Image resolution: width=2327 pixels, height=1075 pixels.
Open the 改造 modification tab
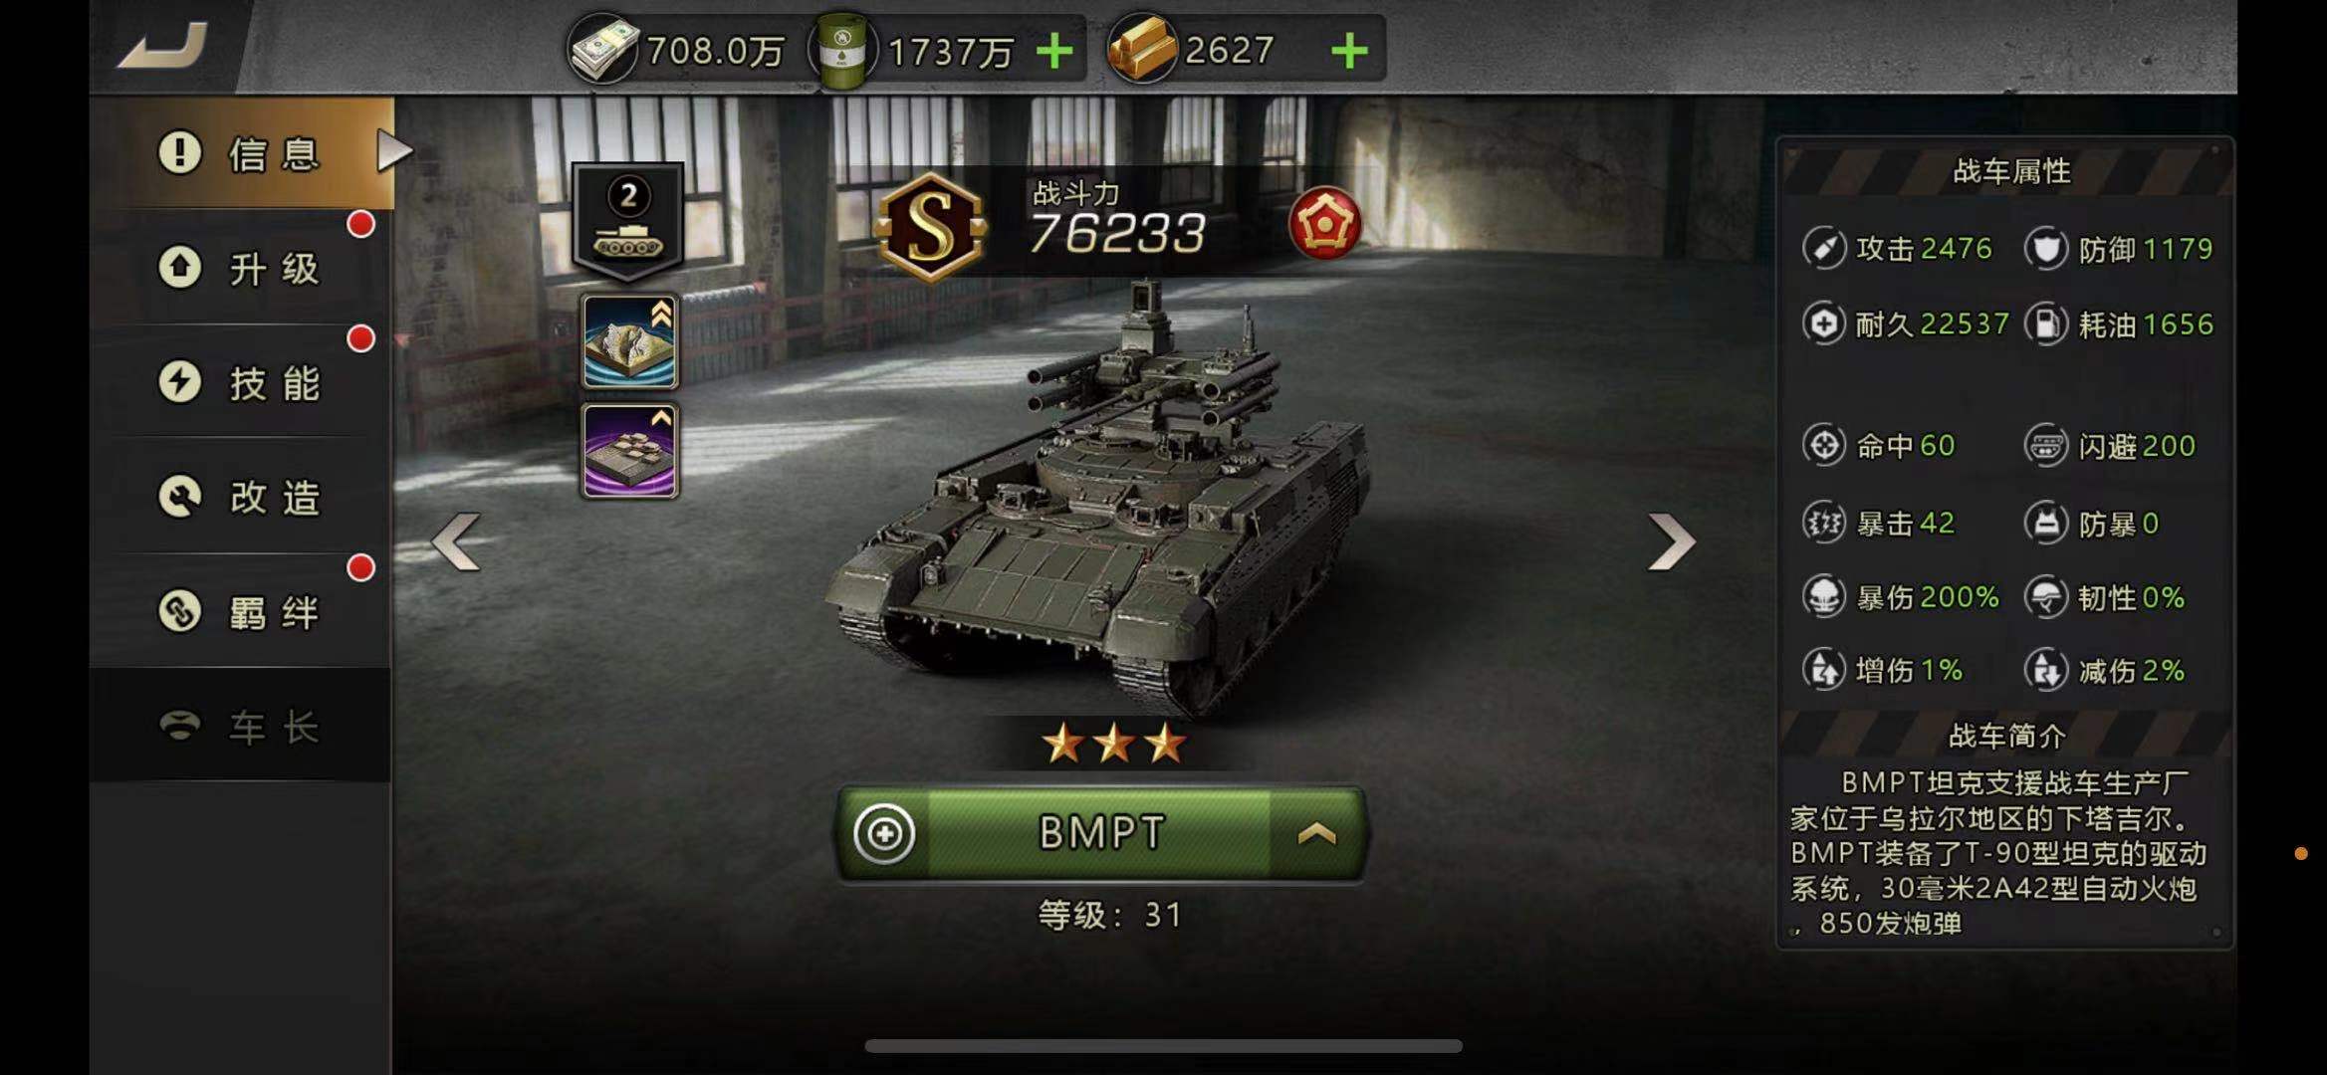241,497
